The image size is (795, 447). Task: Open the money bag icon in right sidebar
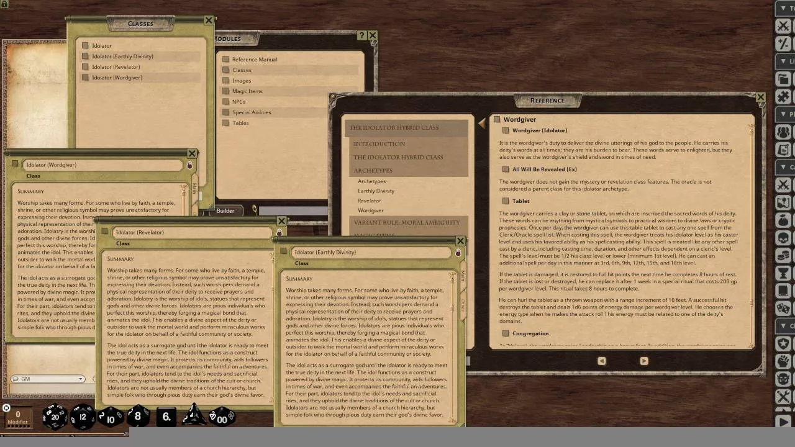pyautogui.click(x=783, y=220)
